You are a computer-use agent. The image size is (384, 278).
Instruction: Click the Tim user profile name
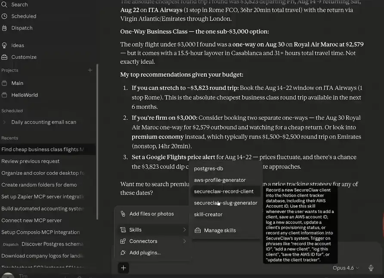[x=23, y=276]
